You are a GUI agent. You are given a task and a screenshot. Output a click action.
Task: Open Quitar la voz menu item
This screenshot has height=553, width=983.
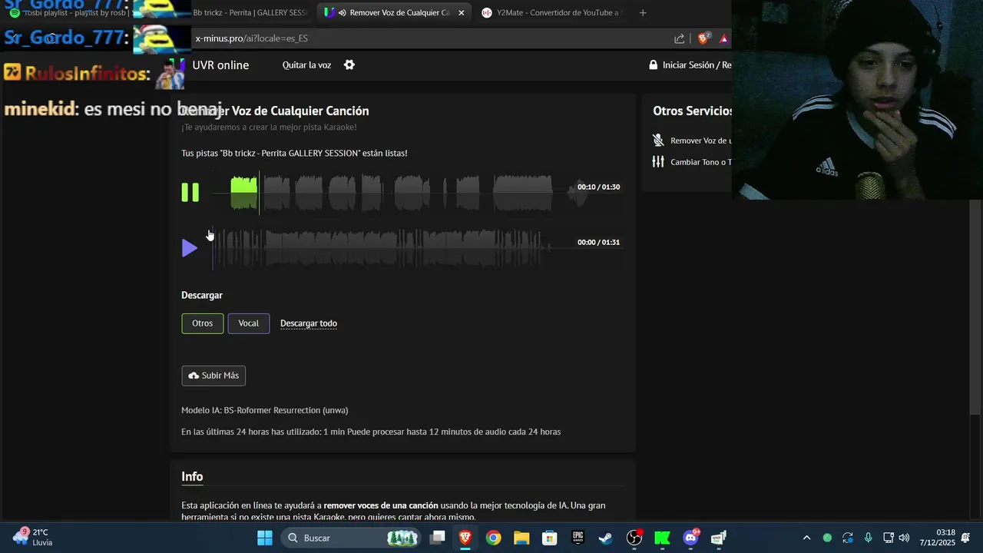click(x=306, y=65)
